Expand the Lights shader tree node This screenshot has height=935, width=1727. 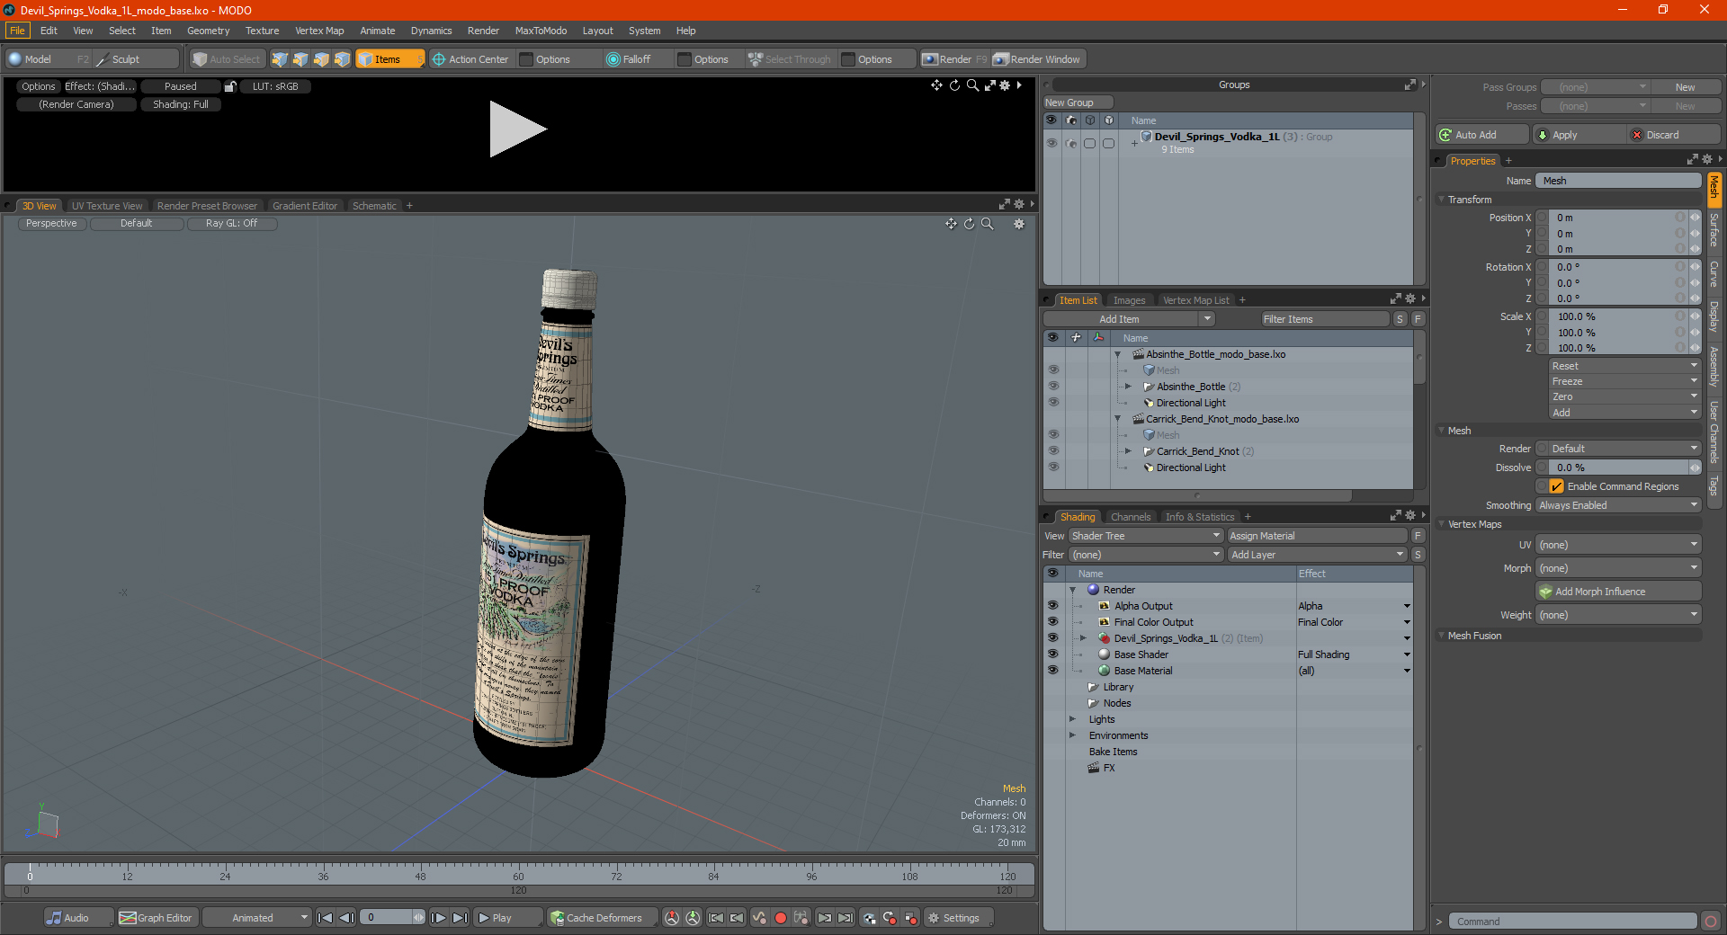pos(1072,719)
